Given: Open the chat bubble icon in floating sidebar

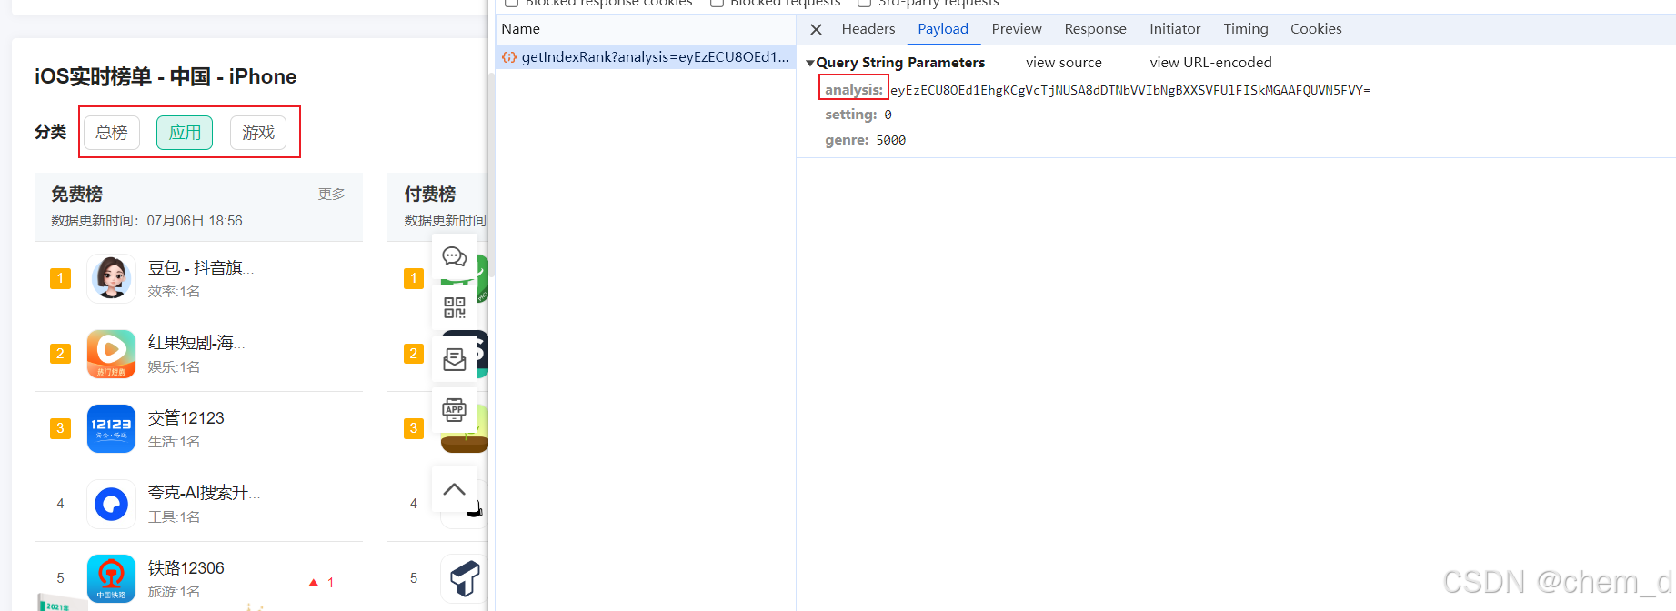Looking at the screenshot, I should point(454,257).
